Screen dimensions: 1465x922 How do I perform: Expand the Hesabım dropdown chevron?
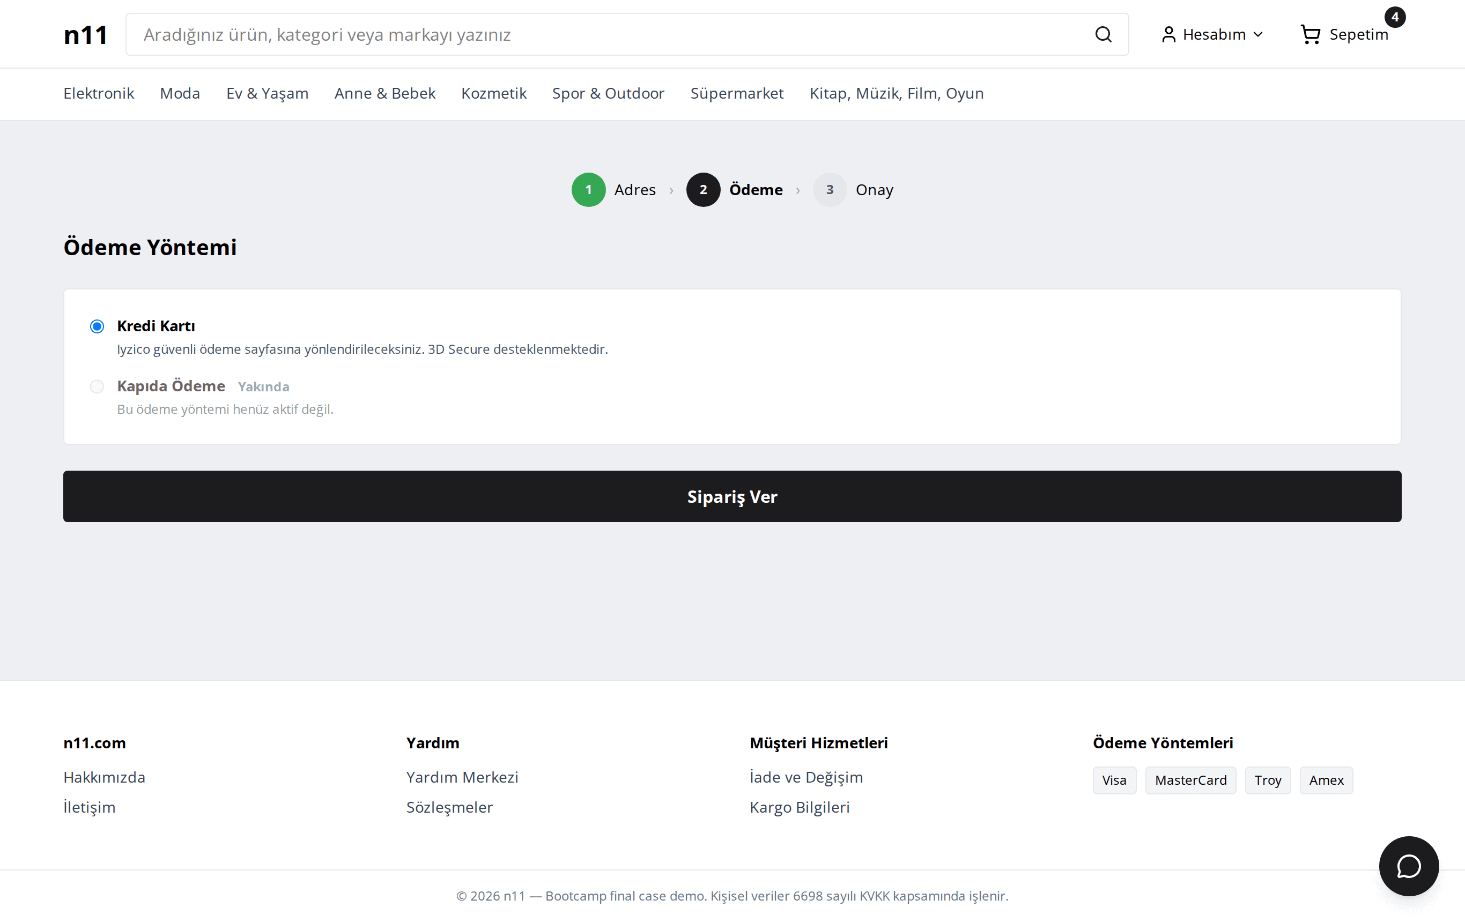(1258, 35)
